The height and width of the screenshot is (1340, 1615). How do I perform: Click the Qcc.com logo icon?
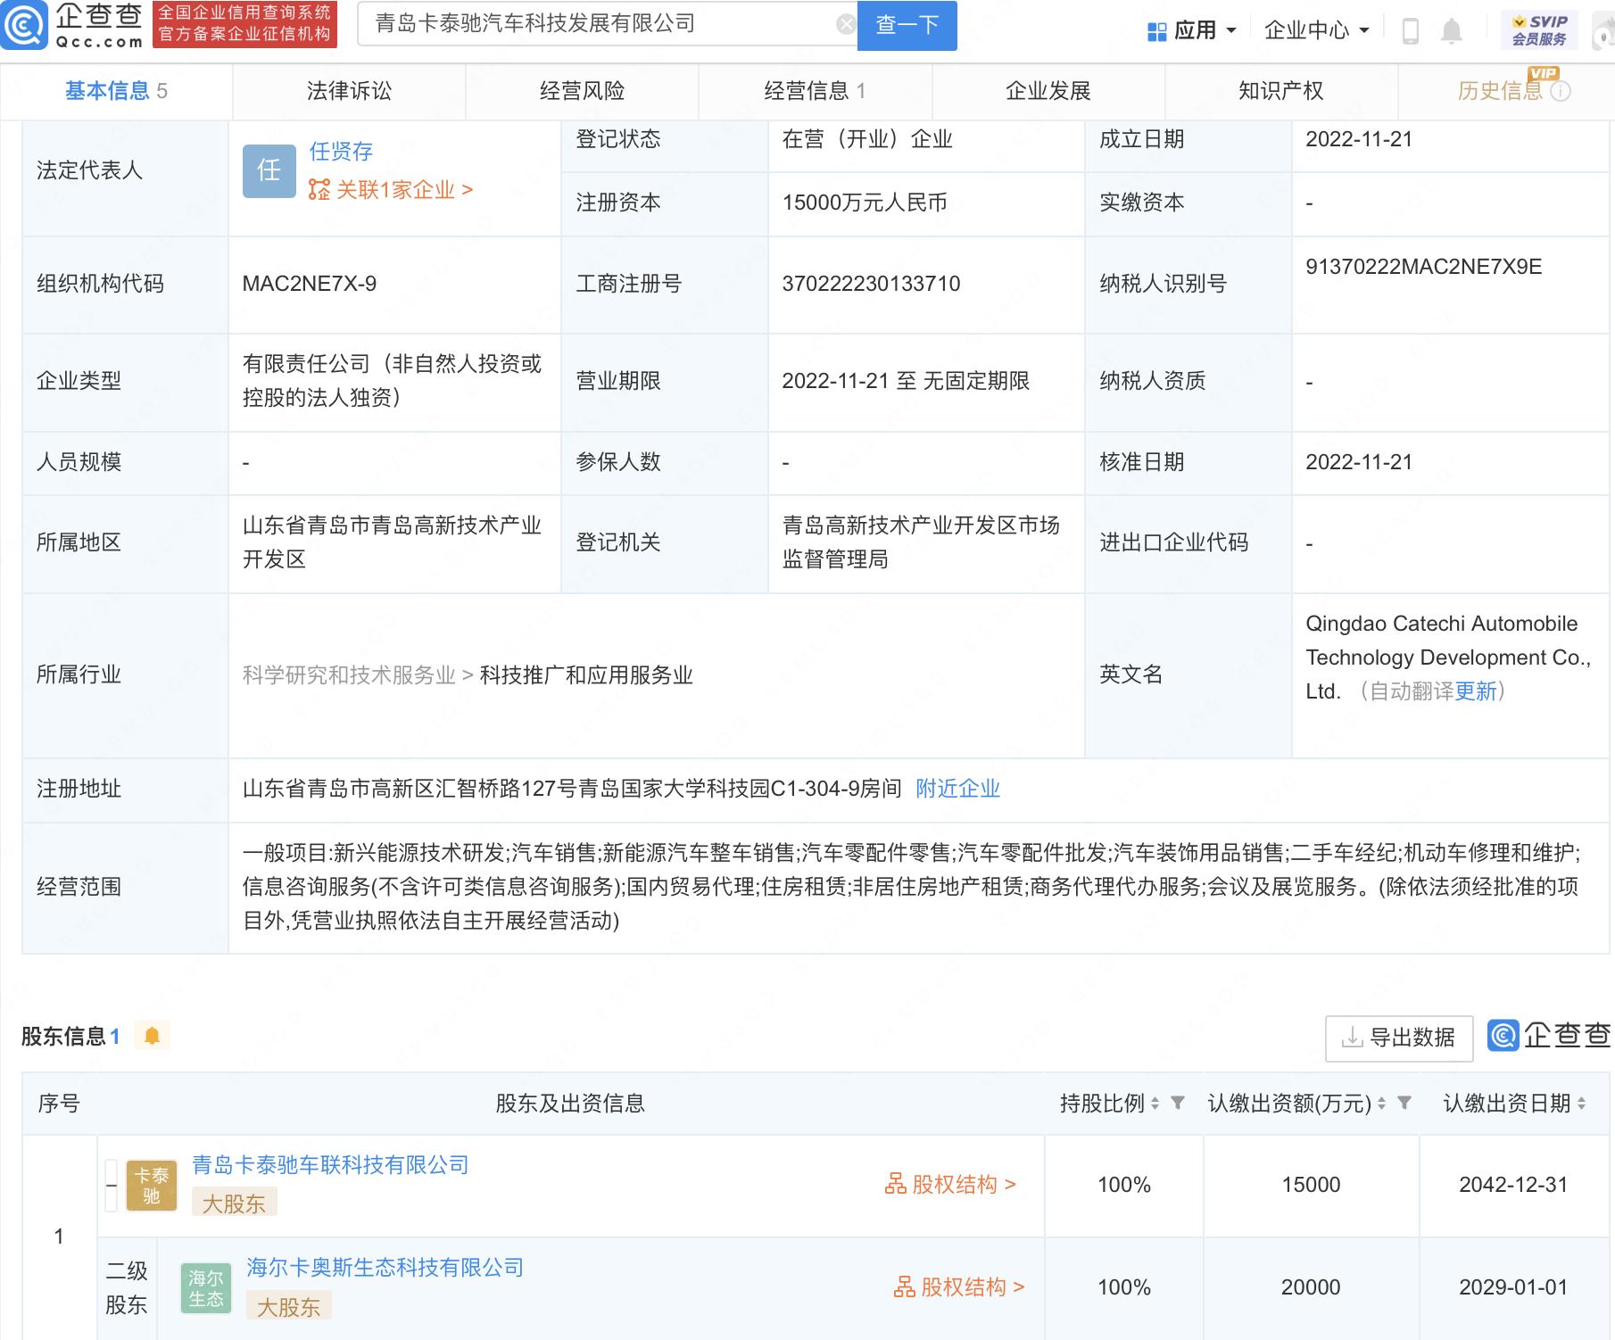coord(24,25)
